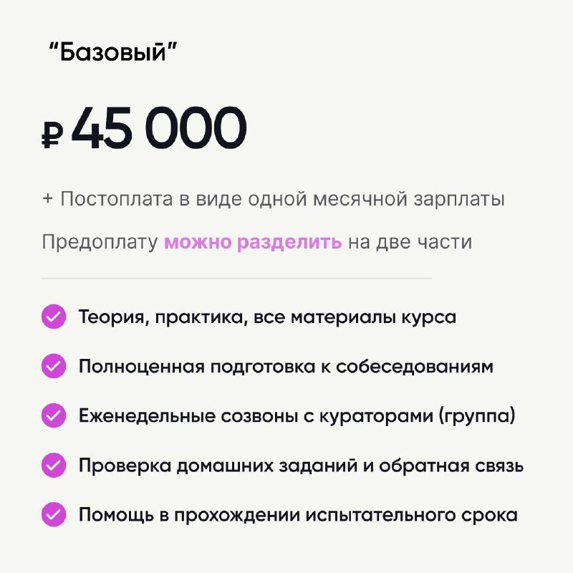Click the "на две части" text
The width and height of the screenshot is (573, 573).
point(410,242)
